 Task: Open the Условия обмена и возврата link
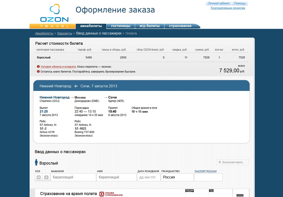click(58, 67)
